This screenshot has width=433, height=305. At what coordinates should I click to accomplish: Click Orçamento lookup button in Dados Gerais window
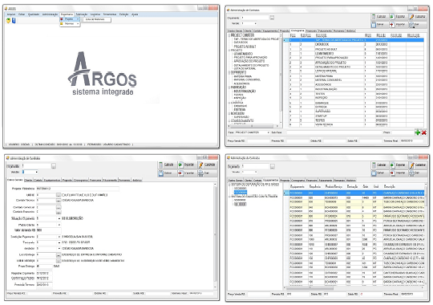coord(54,166)
